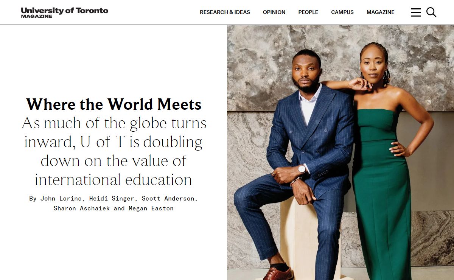454x280 pixels.
Task: Click Scott Anderson in the byline
Action: [x=168, y=198]
